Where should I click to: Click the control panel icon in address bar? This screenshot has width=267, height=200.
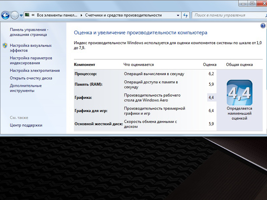coord(27,15)
